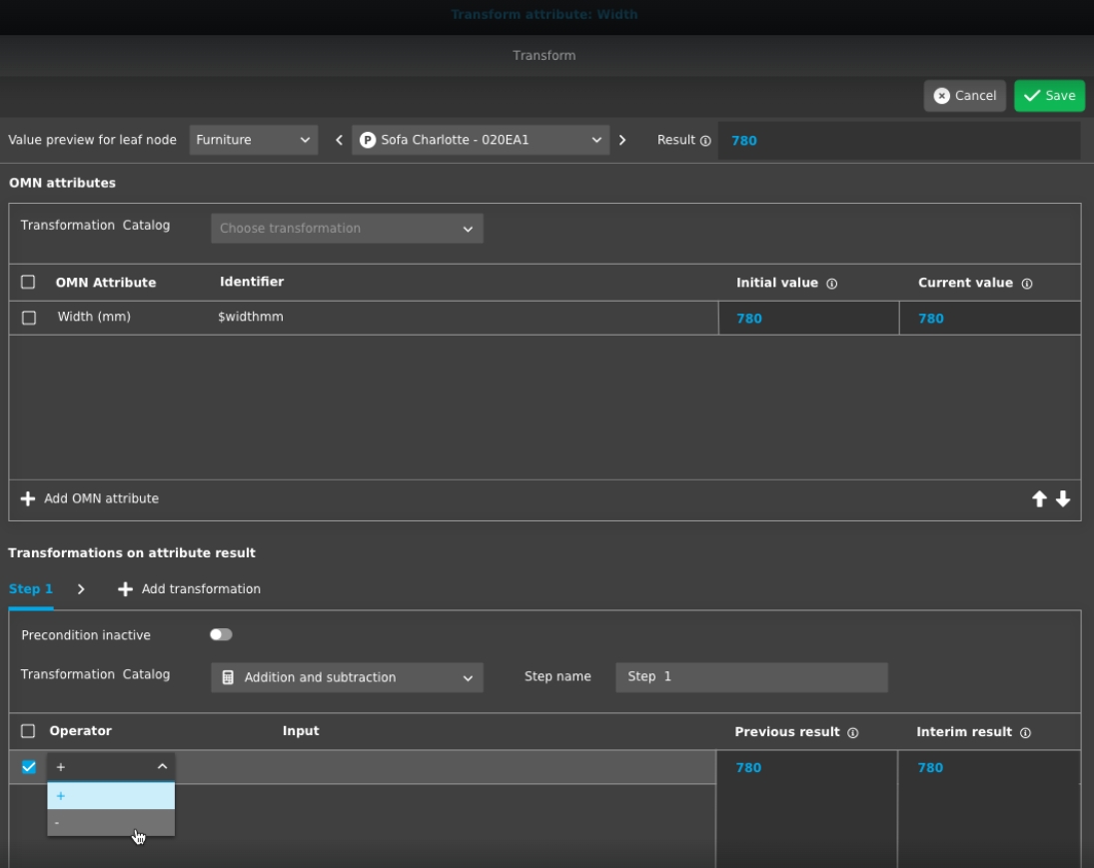The image size is (1094, 868).
Task: Uncheck the checked operator row checkbox
Action: (29, 767)
